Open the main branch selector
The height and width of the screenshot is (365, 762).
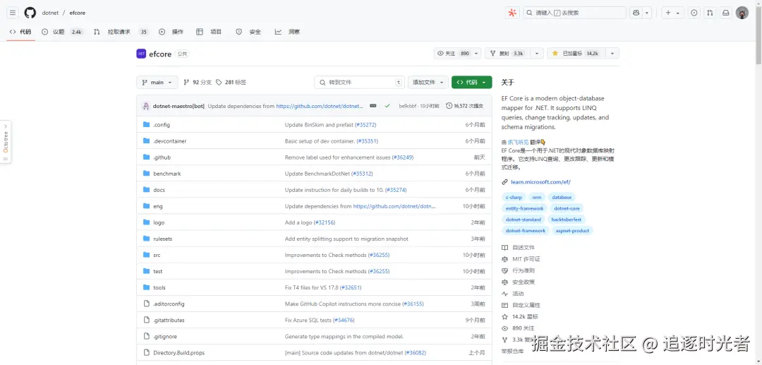coord(157,82)
